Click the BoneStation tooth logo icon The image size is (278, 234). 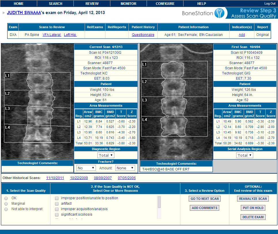pos(218,13)
